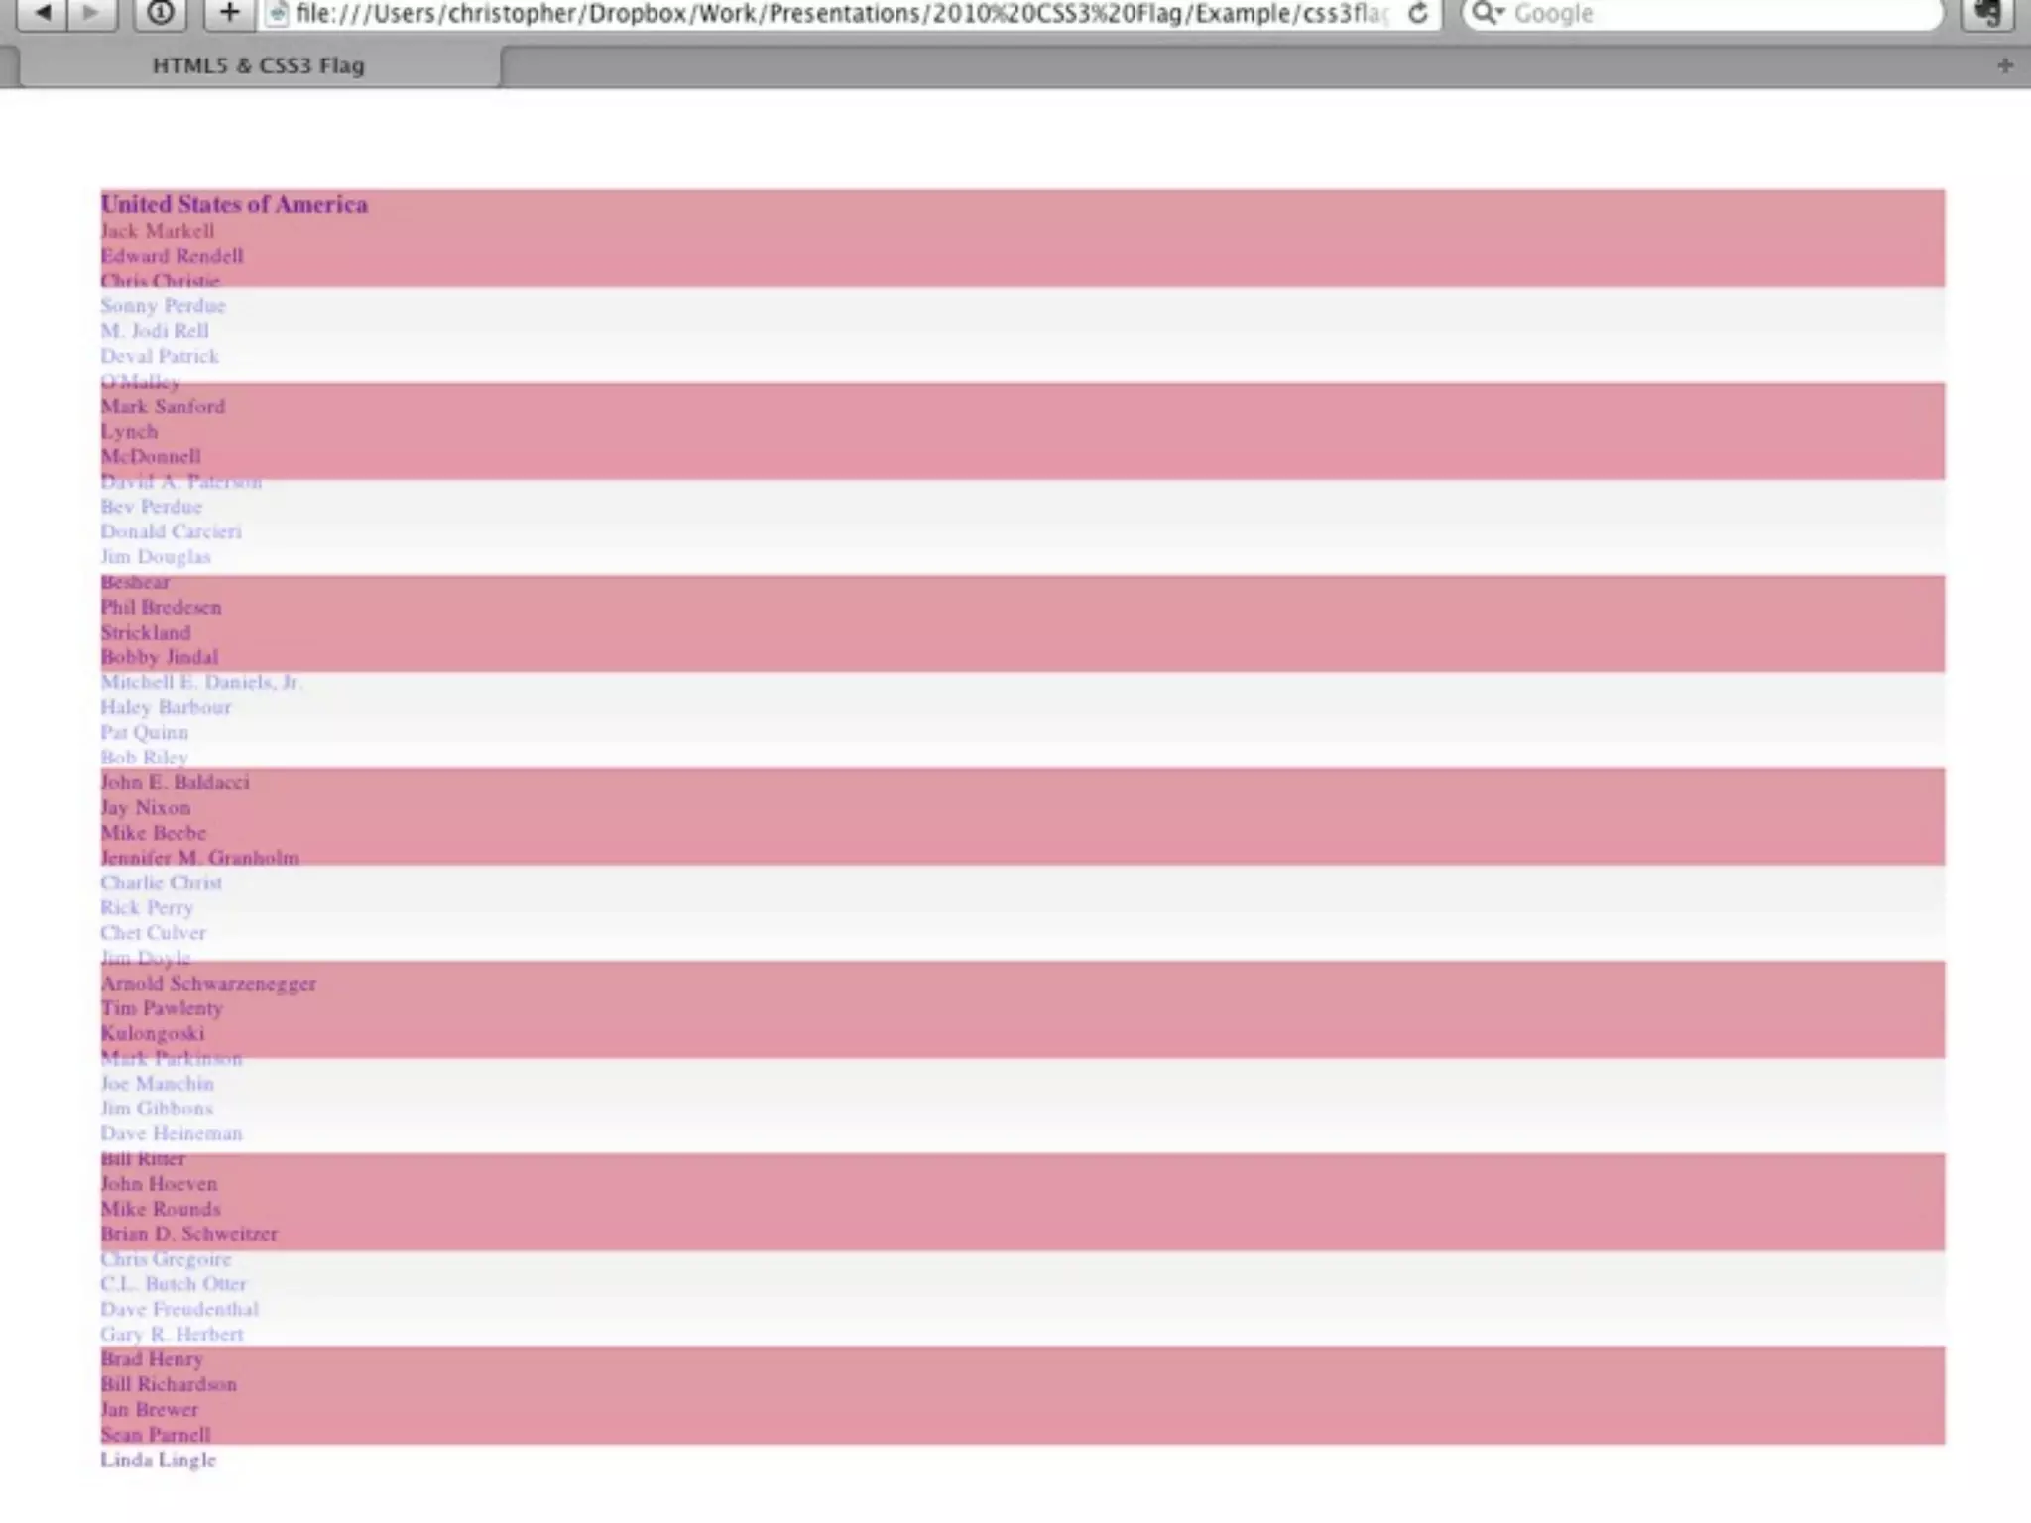This screenshot has height=1523, width=2031.
Task: Select the Jennifer M. Granholm entry
Action: [x=199, y=858]
